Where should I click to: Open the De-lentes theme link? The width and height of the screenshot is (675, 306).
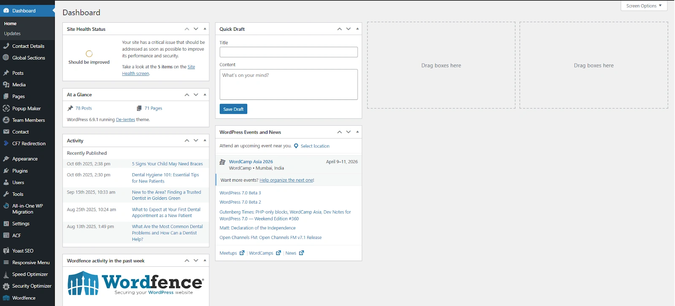[x=125, y=120]
